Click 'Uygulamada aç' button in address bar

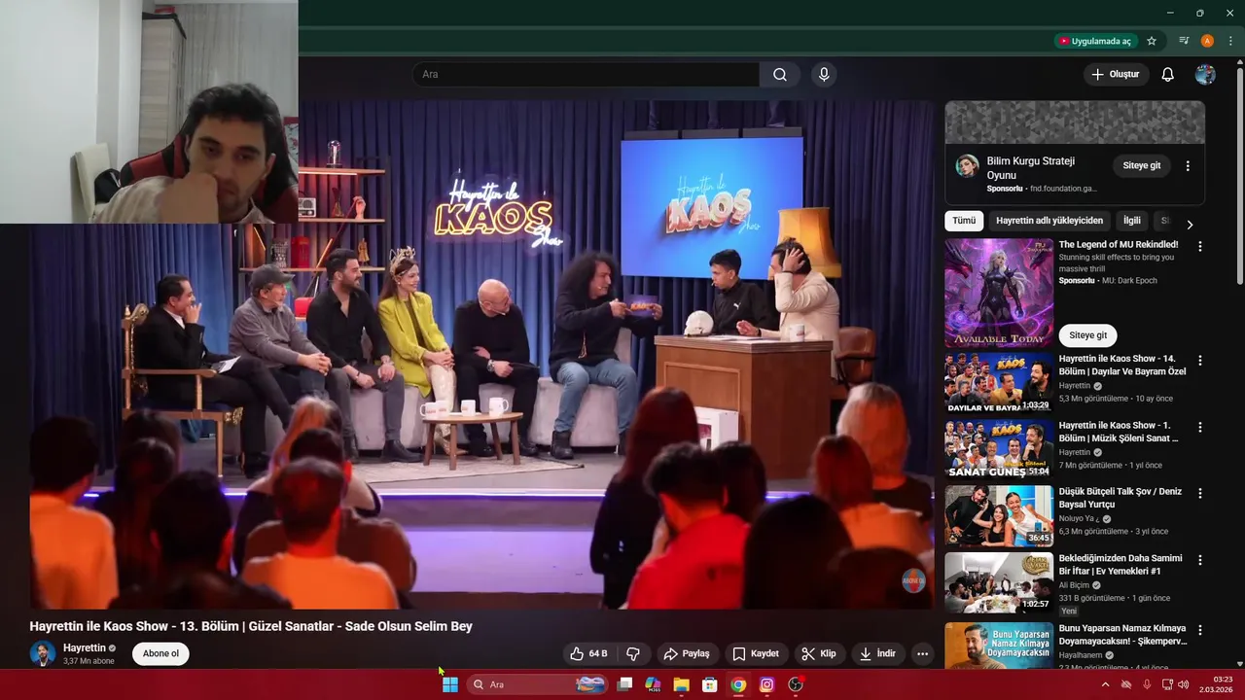1095,41
